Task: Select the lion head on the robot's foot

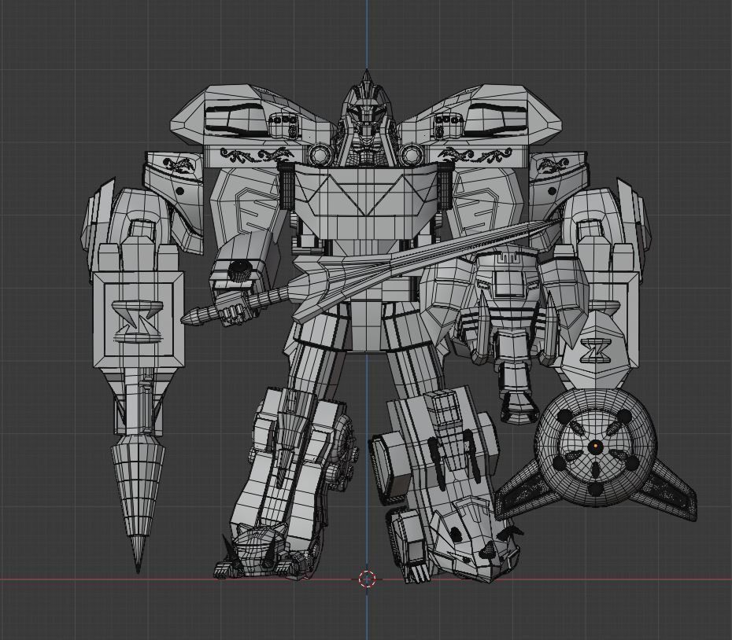Action: [x=256, y=552]
